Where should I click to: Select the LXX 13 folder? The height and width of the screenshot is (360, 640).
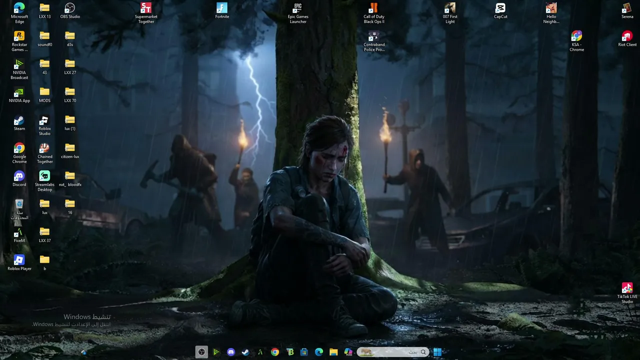44,10
